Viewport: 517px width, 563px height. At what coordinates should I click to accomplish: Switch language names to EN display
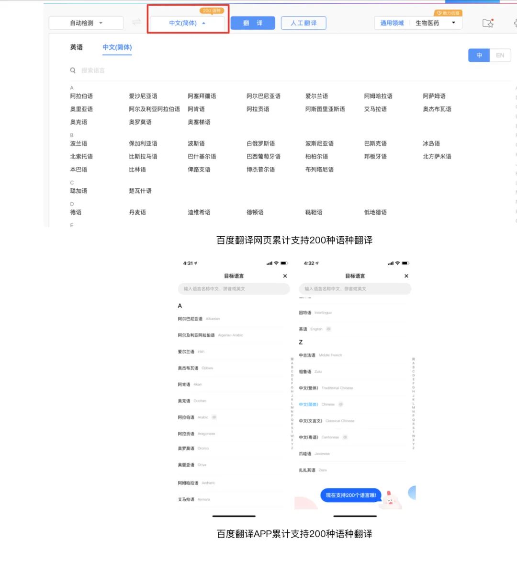(x=500, y=55)
